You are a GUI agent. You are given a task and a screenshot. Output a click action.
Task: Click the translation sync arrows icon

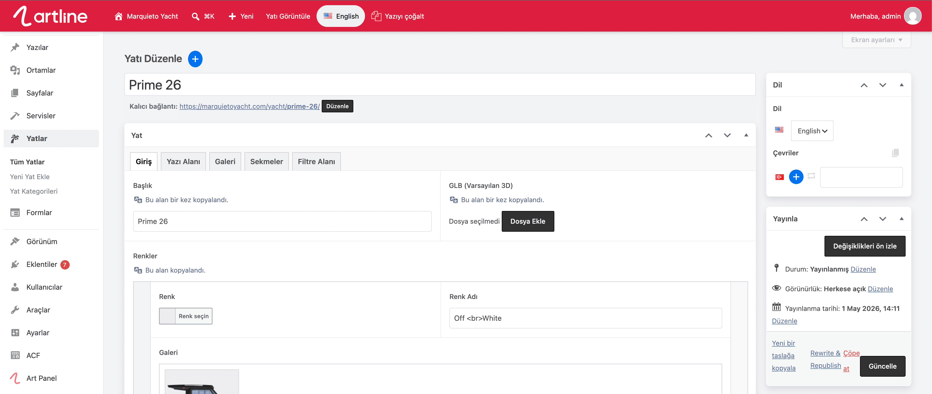coord(812,176)
